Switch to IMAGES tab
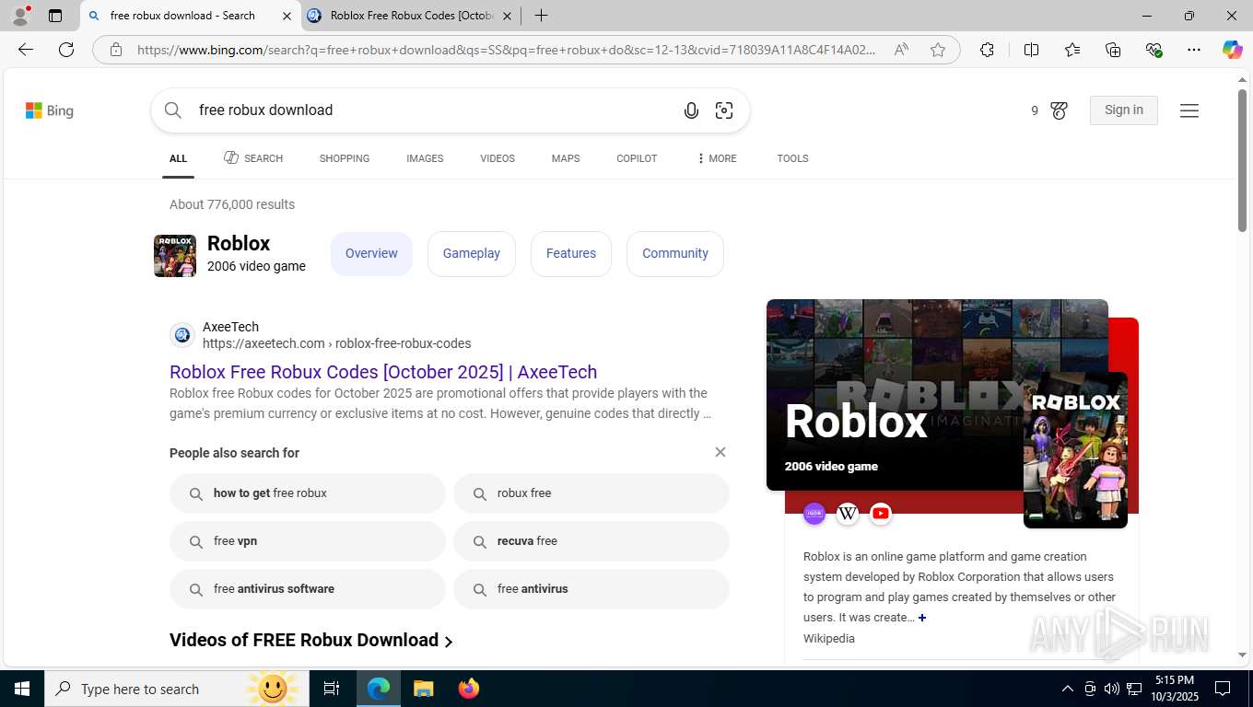The height and width of the screenshot is (707, 1253). click(425, 158)
